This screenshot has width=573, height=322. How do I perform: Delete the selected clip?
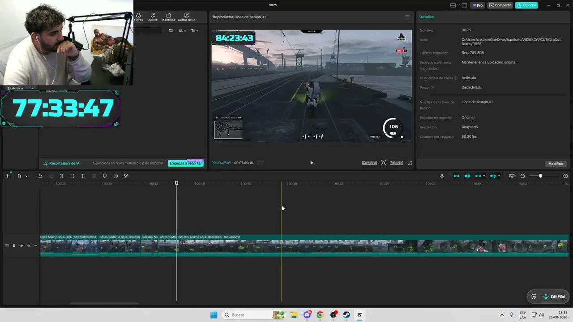point(94,176)
